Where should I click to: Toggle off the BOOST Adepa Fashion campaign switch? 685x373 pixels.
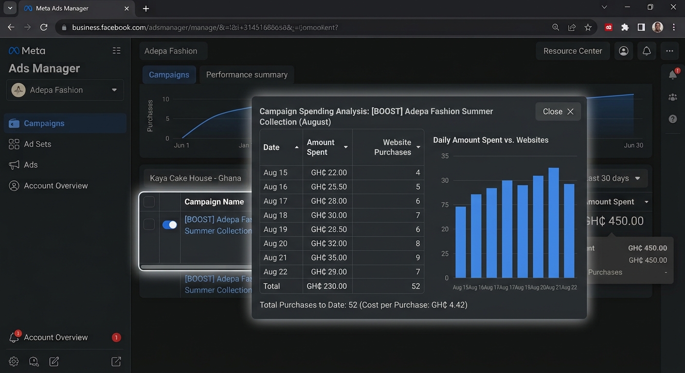pos(170,225)
